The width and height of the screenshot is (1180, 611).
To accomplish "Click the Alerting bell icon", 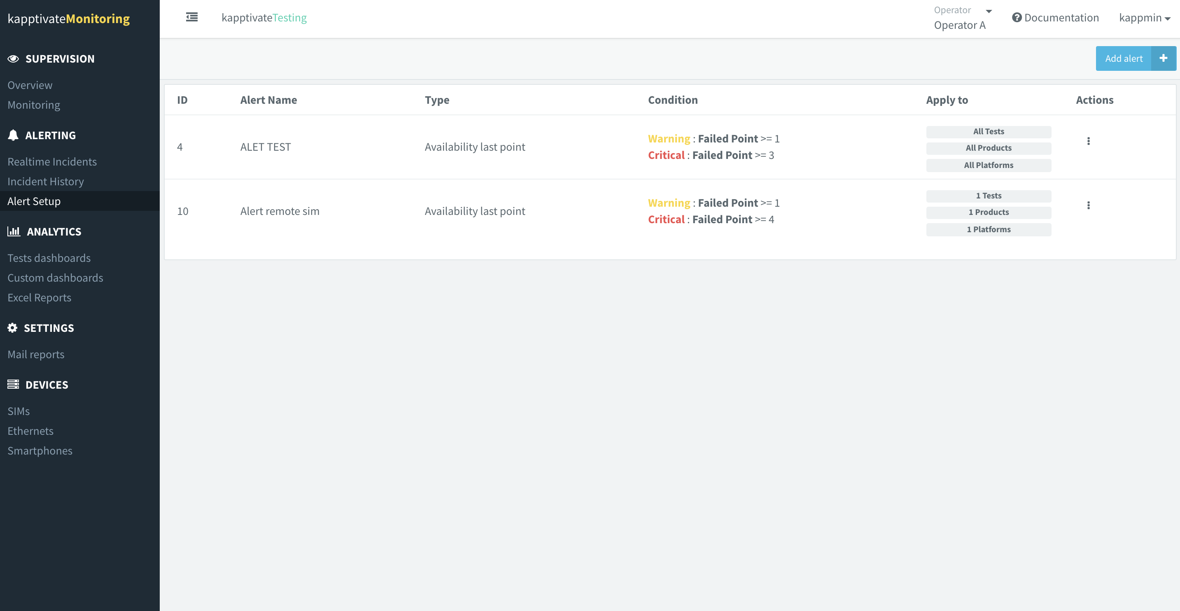I will (x=13, y=135).
